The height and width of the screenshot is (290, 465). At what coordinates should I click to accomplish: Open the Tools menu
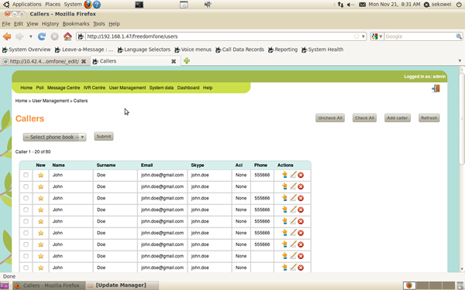point(98,24)
